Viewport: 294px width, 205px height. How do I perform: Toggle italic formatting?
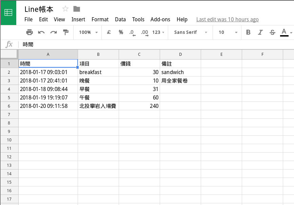[260, 32]
